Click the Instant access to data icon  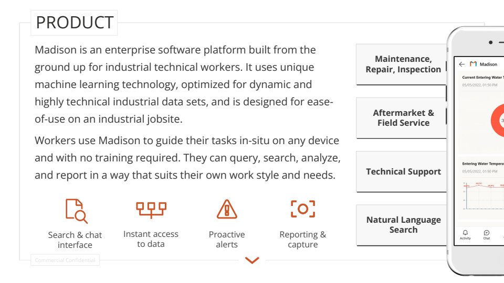[x=151, y=209]
